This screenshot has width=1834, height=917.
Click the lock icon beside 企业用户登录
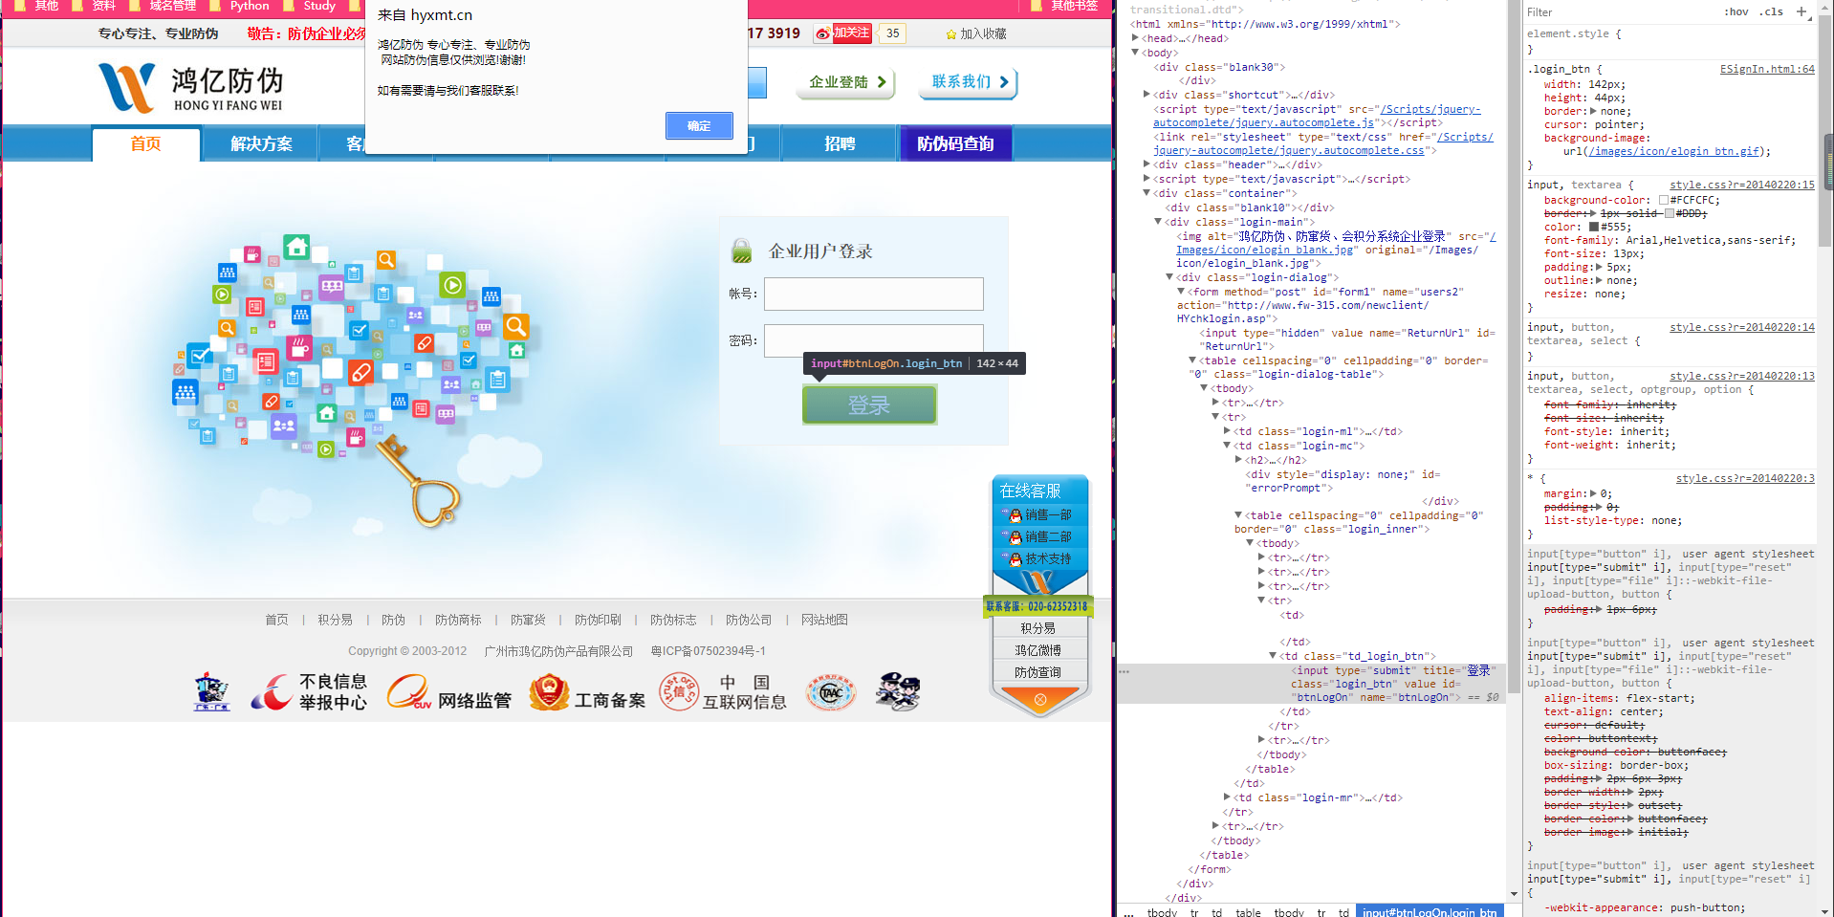coord(742,251)
